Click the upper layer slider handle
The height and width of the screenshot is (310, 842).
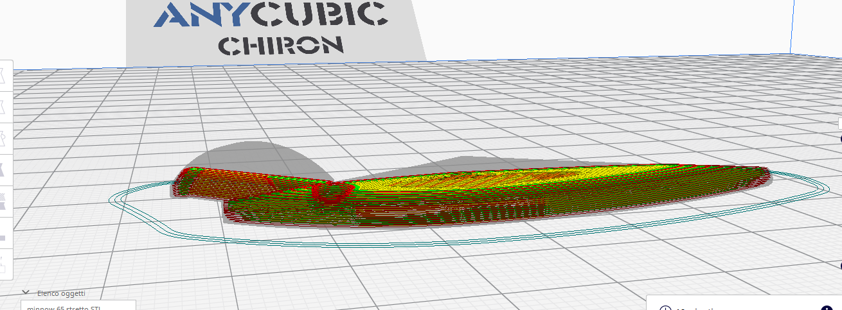click(840, 139)
